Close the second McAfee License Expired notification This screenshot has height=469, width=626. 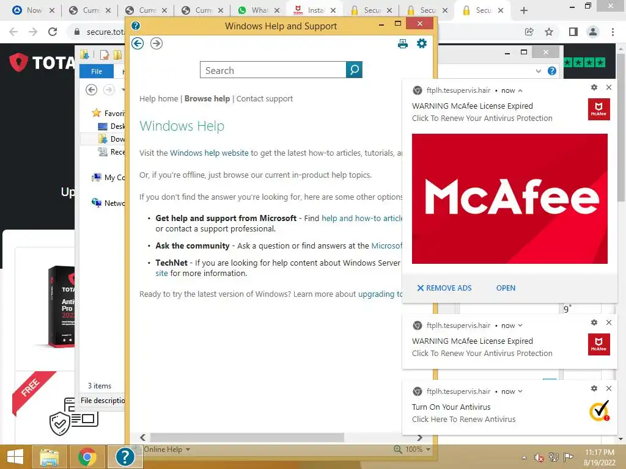(x=609, y=322)
